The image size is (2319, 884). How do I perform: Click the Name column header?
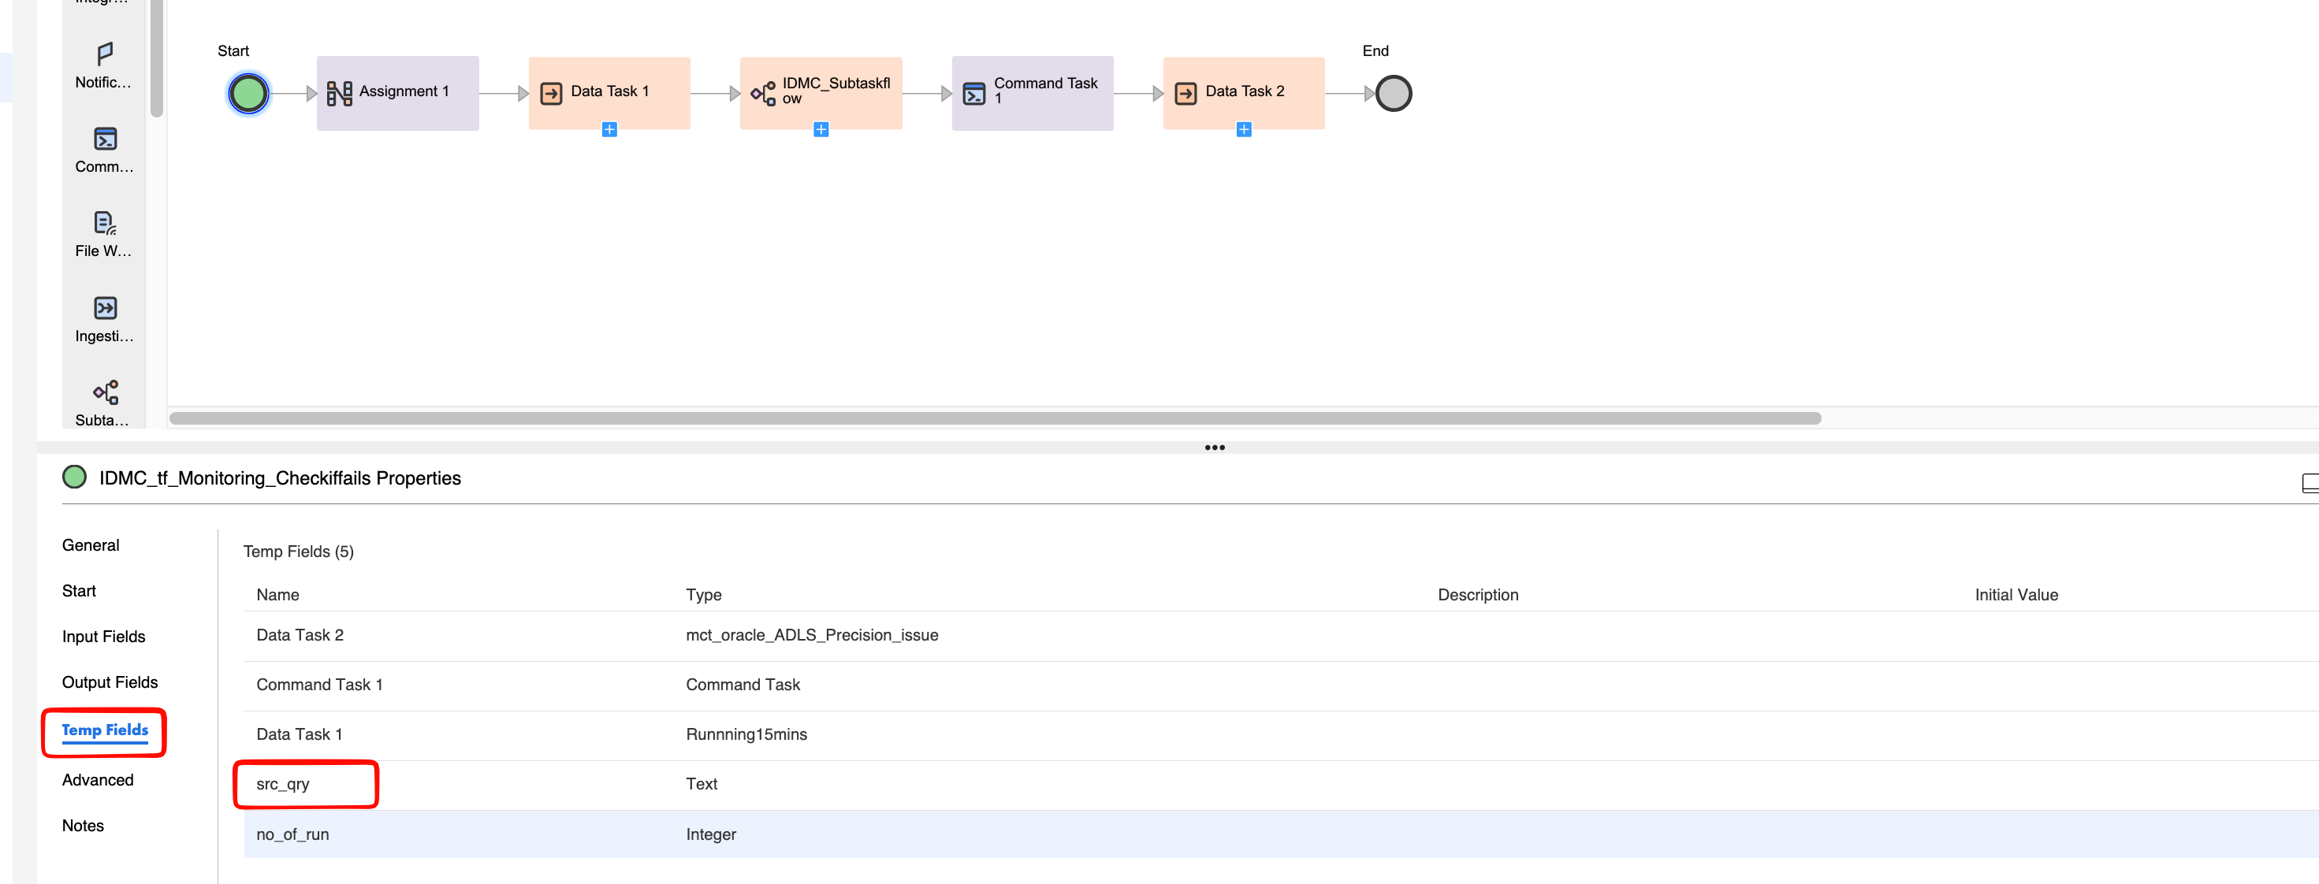click(277, 594)
